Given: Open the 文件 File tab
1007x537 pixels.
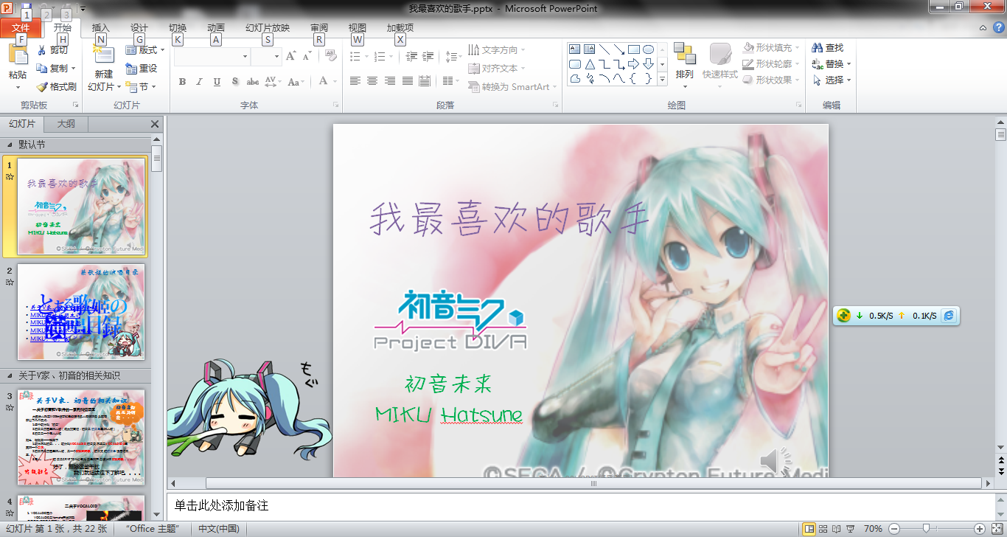Looking at the screenshot, I should 21,28.
